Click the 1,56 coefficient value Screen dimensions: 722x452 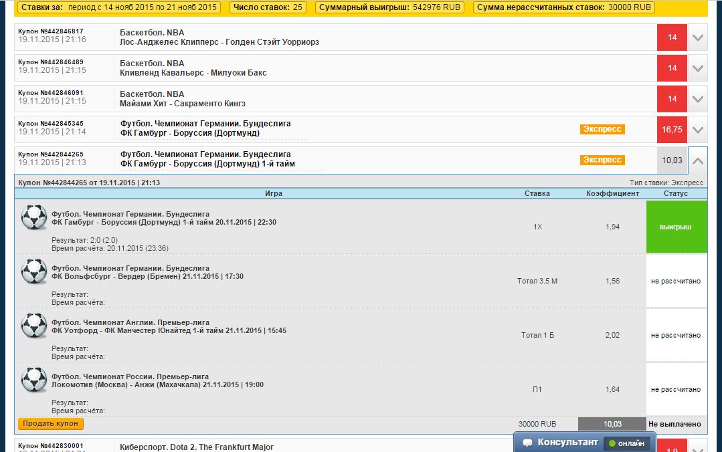tap(612, 281)
